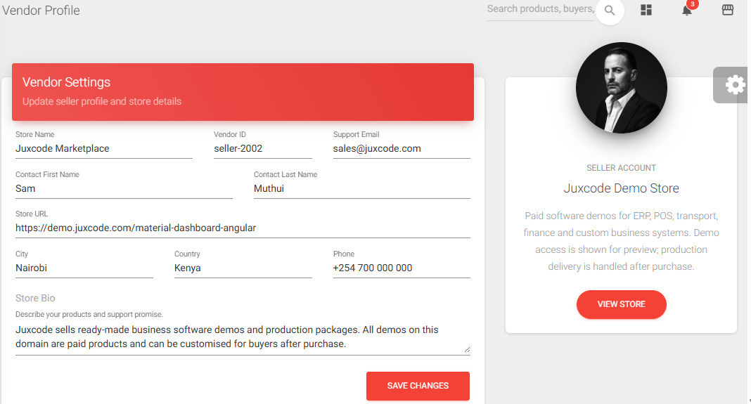This screenshot has width=751, height=404.
Task: Click the Contact First Name field
Action: pyautogui.click(x=123, y=189)
